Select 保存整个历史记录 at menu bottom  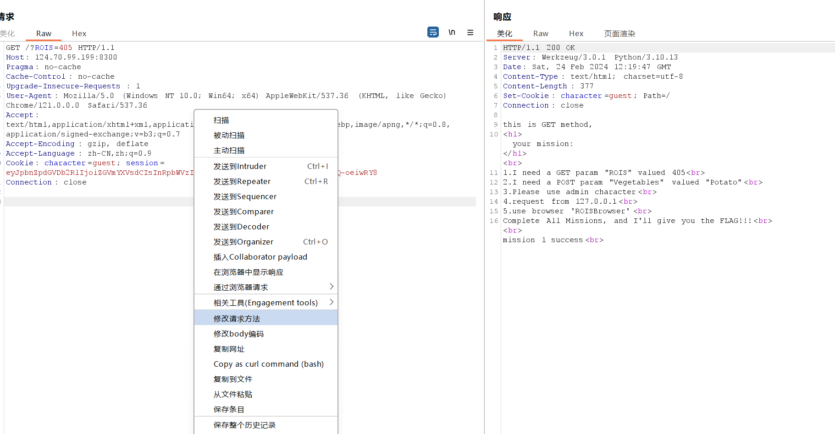coord(244,425)
